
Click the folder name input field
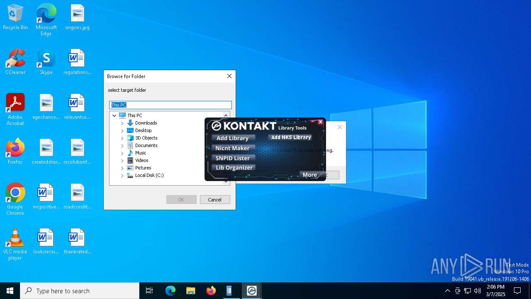[x=171, y=105]
